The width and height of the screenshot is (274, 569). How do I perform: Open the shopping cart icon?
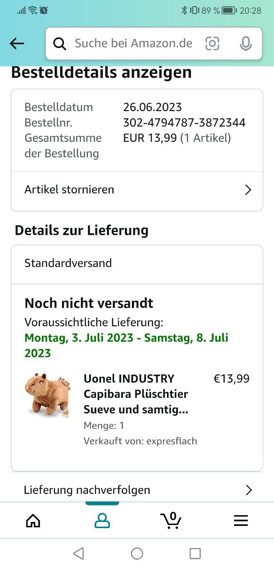pos(171,521)
